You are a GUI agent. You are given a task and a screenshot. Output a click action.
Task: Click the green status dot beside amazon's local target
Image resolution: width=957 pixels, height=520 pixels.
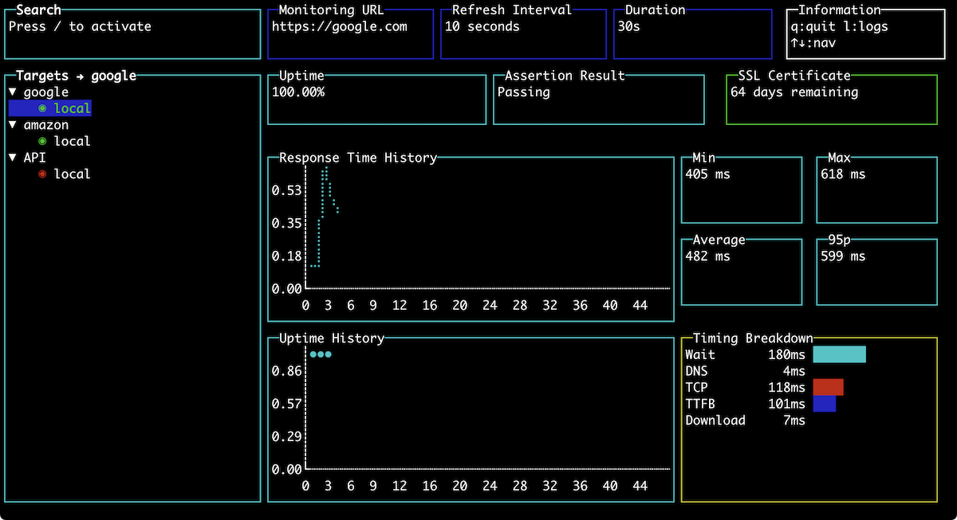tap(41, 141)
